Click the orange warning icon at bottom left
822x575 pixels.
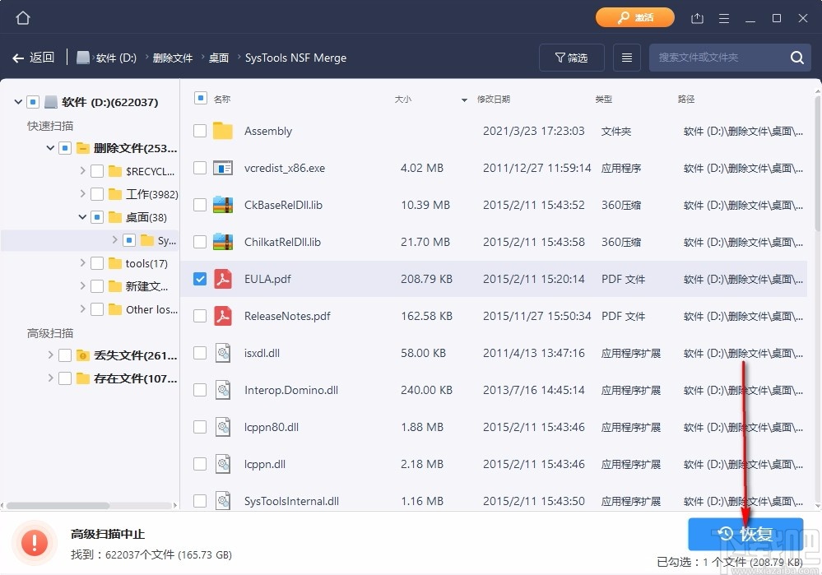[34, 541]
